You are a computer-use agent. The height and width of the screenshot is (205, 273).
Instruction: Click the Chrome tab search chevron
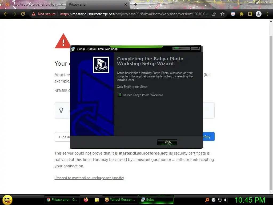point(241,4)
